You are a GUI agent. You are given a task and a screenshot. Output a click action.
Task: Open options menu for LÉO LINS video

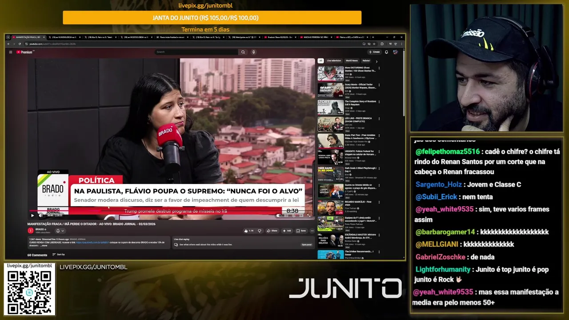pos(379,119)
